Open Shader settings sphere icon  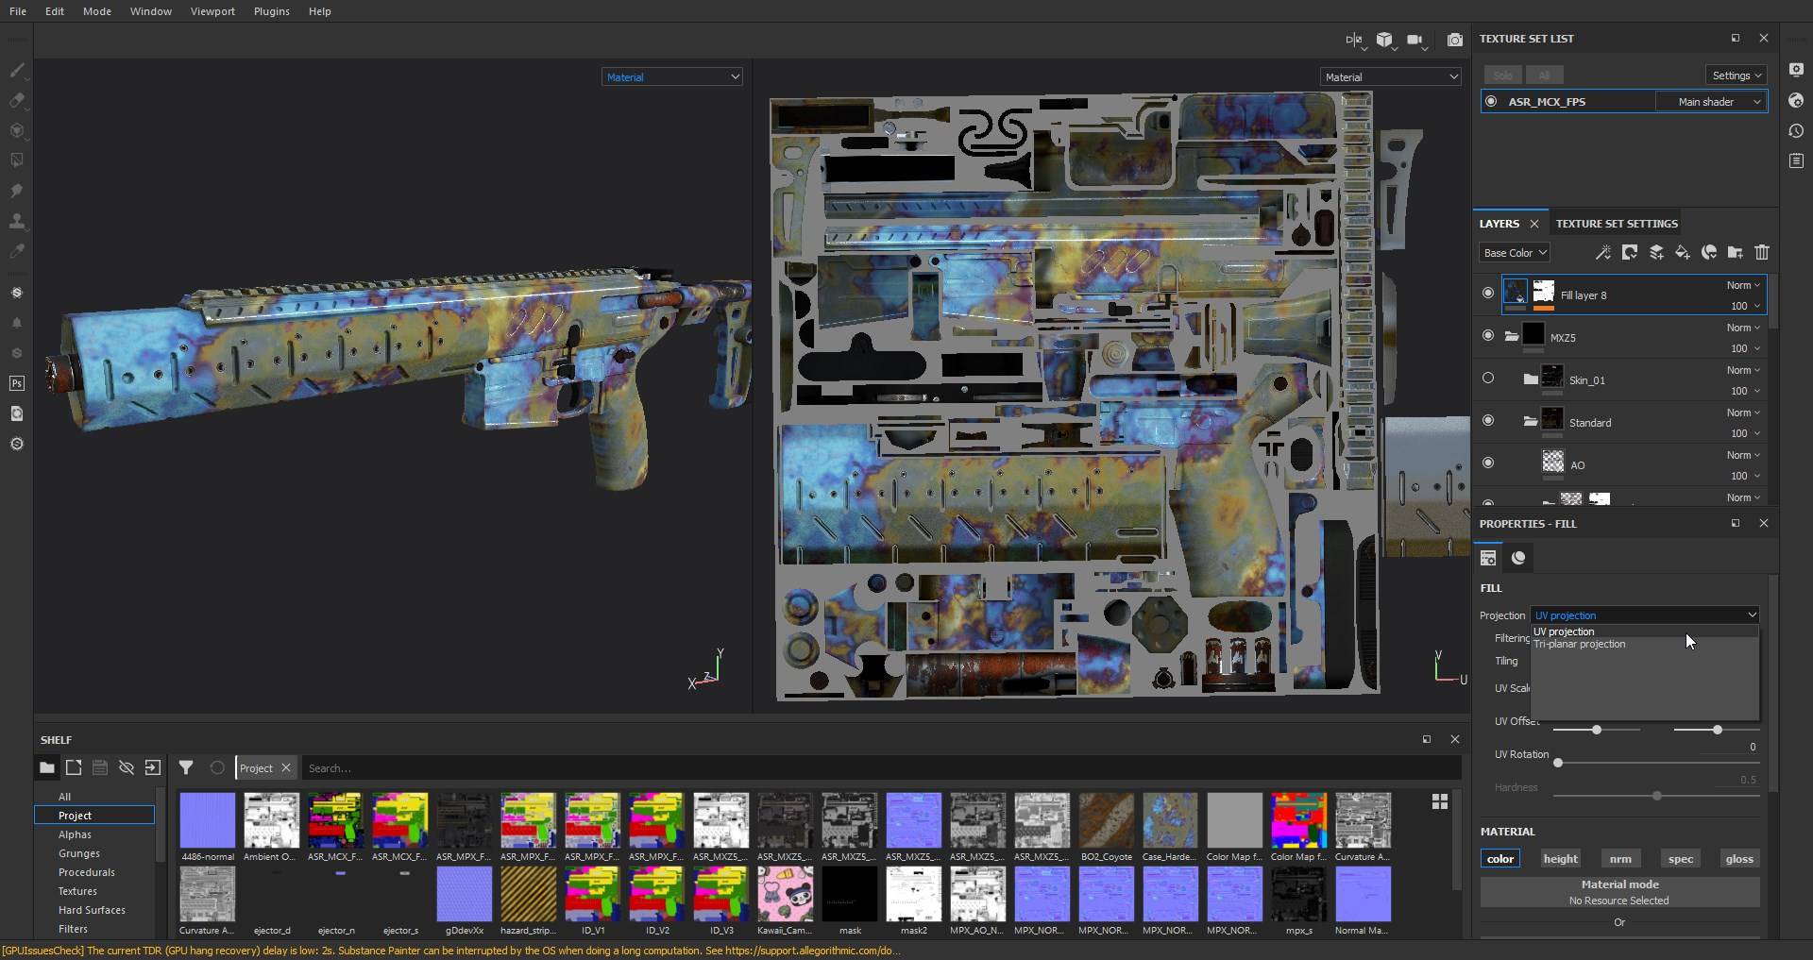[x=1796, y=100]
